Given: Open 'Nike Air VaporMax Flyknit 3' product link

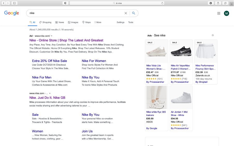Looking at the screenshot, I should pyautogui.click(x=181, y=67).
